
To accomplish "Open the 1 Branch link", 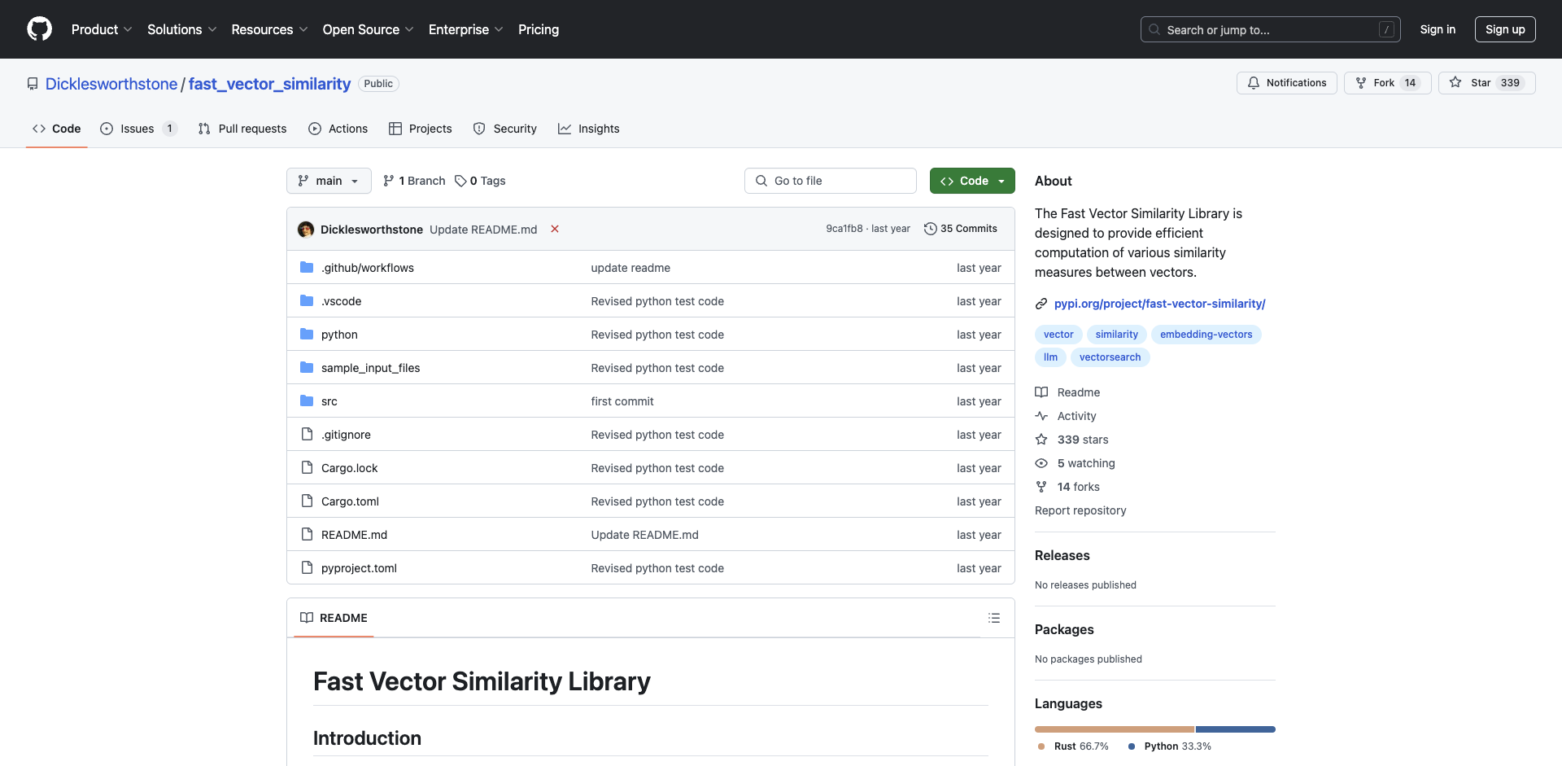I will tap(414, 181).
